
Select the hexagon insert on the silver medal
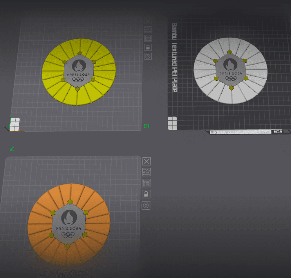231,70
